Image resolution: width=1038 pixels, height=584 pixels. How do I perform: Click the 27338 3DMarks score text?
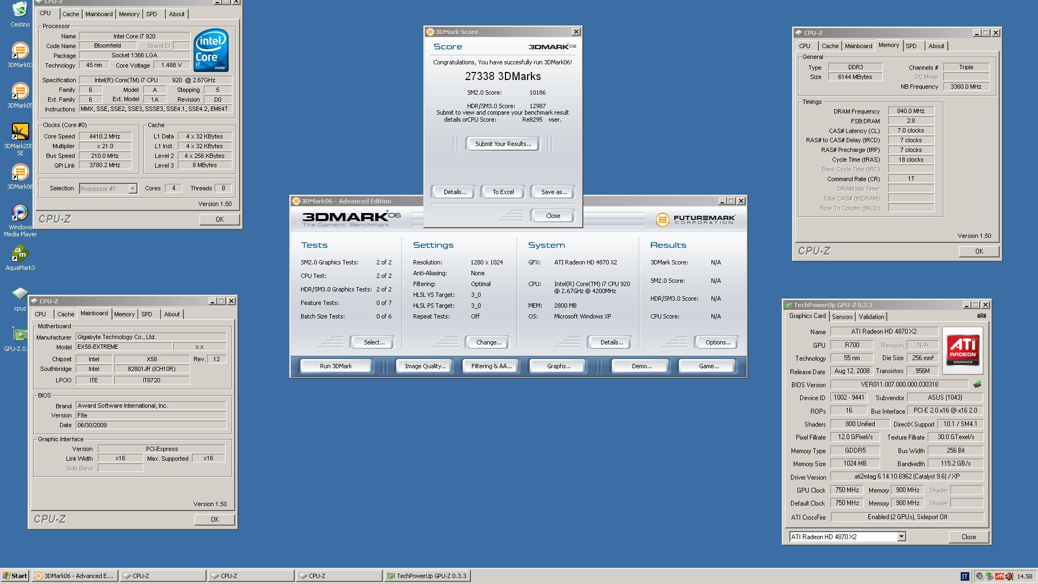(503, 76)
